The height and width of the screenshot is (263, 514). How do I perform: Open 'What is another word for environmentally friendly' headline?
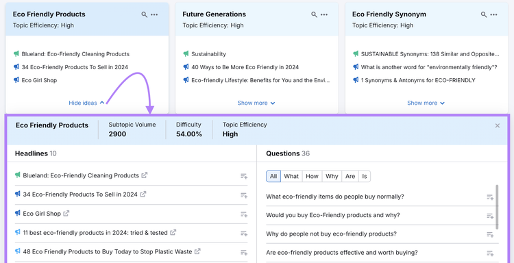click(x=429, y=67)
